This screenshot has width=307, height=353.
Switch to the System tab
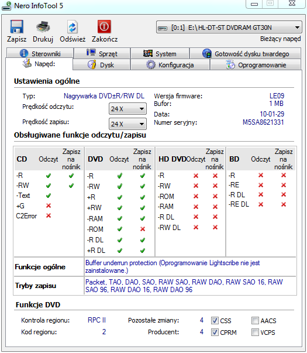[160, 54]
